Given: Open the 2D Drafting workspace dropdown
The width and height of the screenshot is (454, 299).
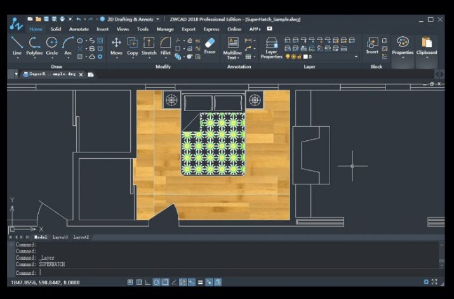Looking at the screenshot, I should click(157, 19).
